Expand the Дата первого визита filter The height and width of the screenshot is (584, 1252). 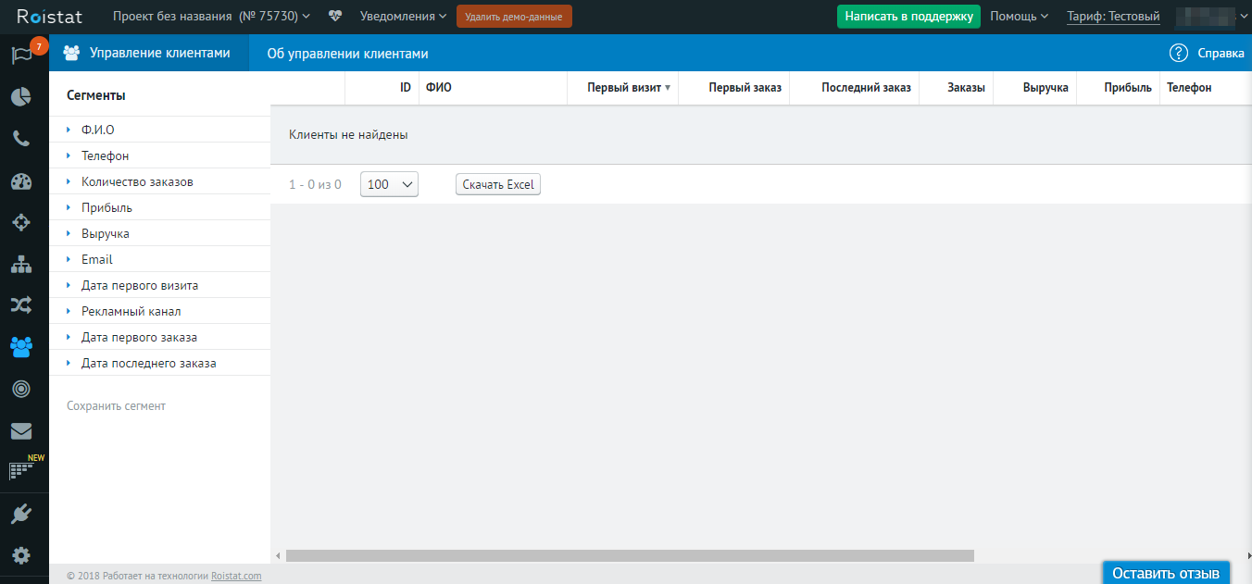coord(159,285)
